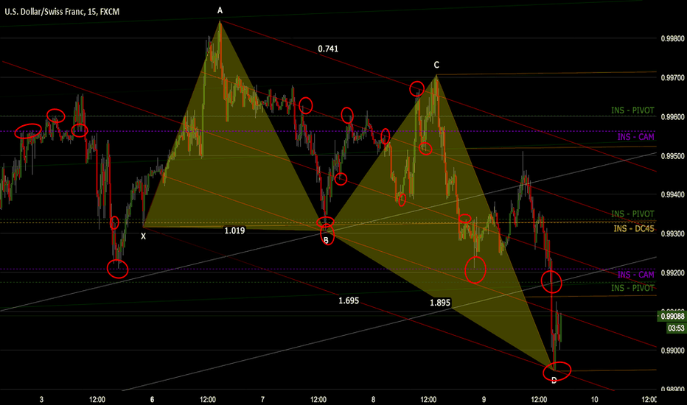The height and width of the screenshot is (405, 687).
Task: Select the pattern point label C
Action: (436, 66)
